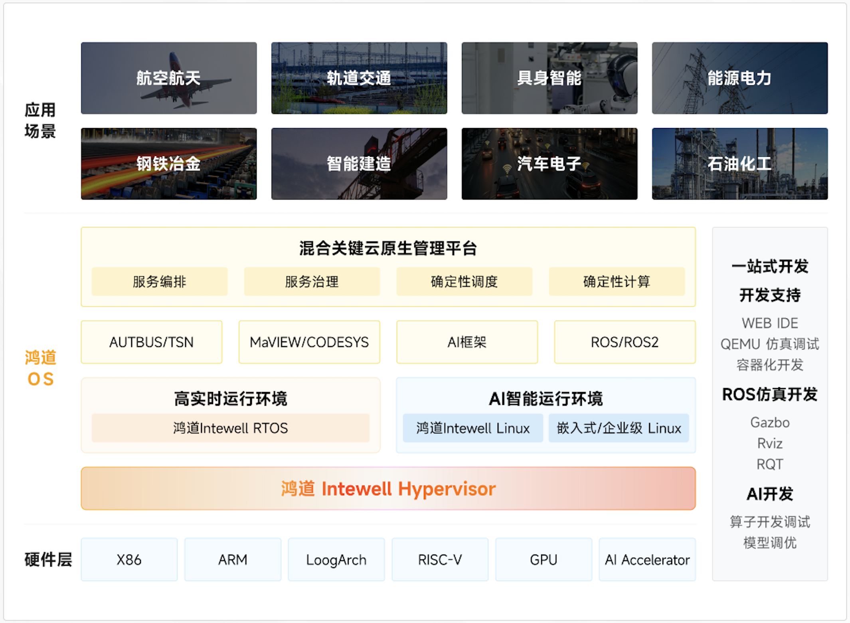Select the 模型调优 entry

[x=770, y=542]
